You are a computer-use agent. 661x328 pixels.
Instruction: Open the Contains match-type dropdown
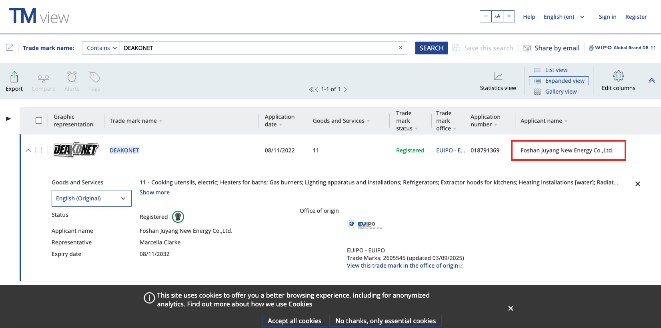(101, 48)
